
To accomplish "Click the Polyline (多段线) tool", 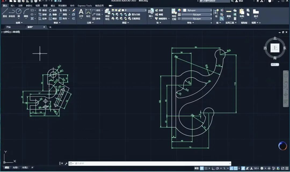I will click(x=12, y=13).
